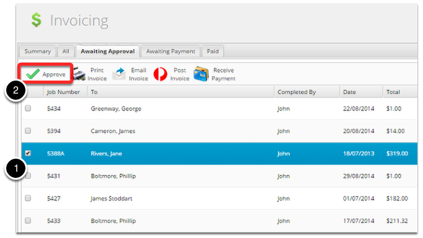The height and width of the screenshot is (238, 423).
Task: Click the Invoicing page title
Action: coord(79,20)
